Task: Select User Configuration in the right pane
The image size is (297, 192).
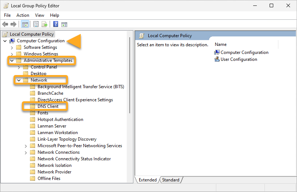Action: [x=239, y=59]
